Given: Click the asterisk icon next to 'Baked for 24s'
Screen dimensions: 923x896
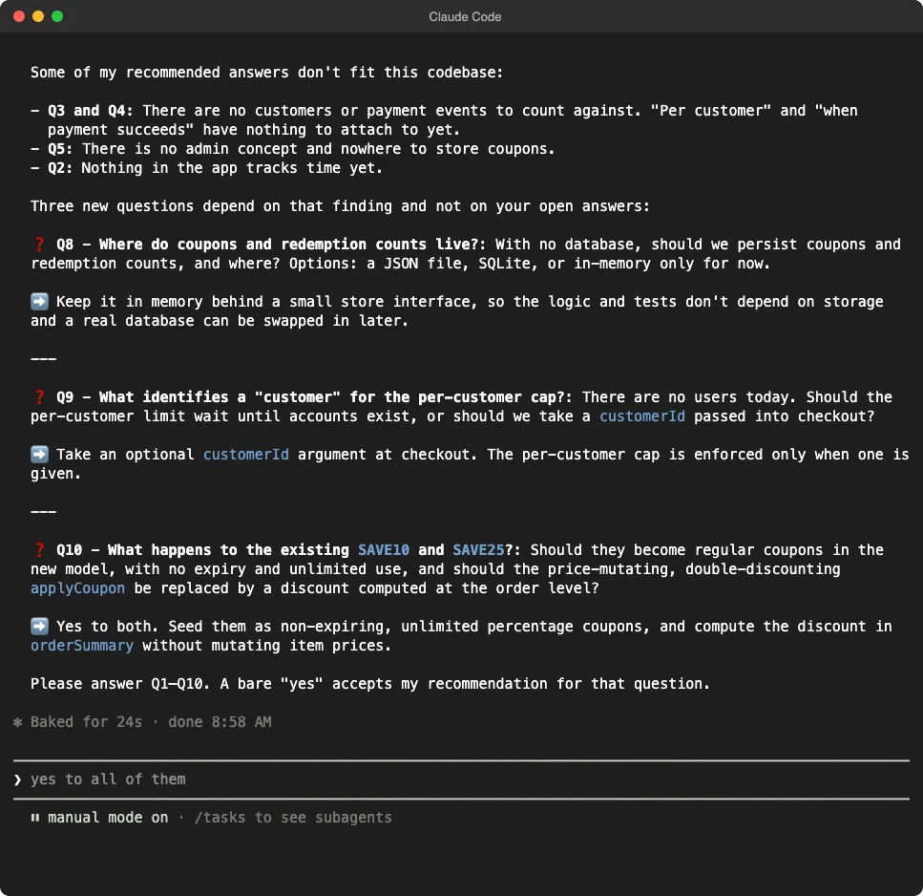Looking at the screenshot, I should click(18, 722).
